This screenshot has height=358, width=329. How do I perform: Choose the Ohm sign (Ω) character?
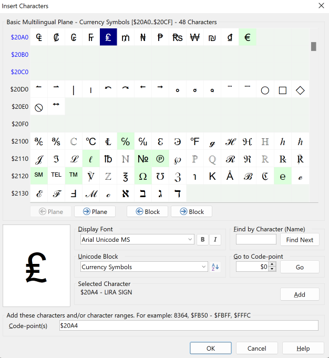[143, 176]
